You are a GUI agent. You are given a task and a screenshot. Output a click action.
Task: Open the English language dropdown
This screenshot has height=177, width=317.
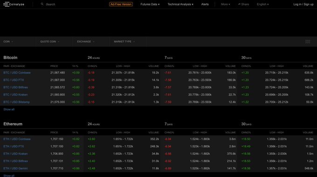pos(262,4)
